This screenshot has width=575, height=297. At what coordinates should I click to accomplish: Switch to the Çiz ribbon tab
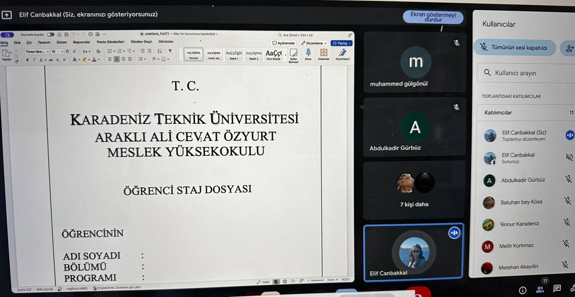click(x=29, y=42)
